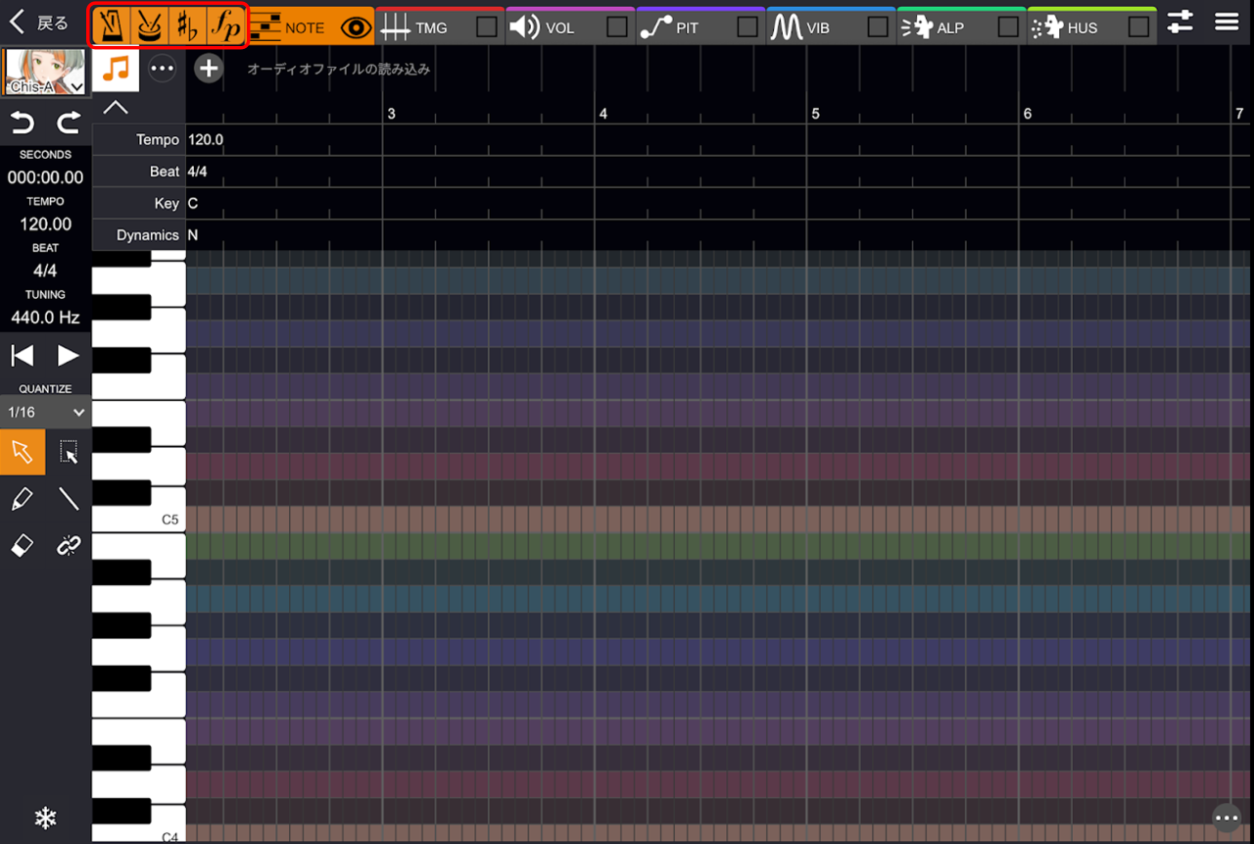
Task: Select the range selection tool
Action: click(69, 452)
